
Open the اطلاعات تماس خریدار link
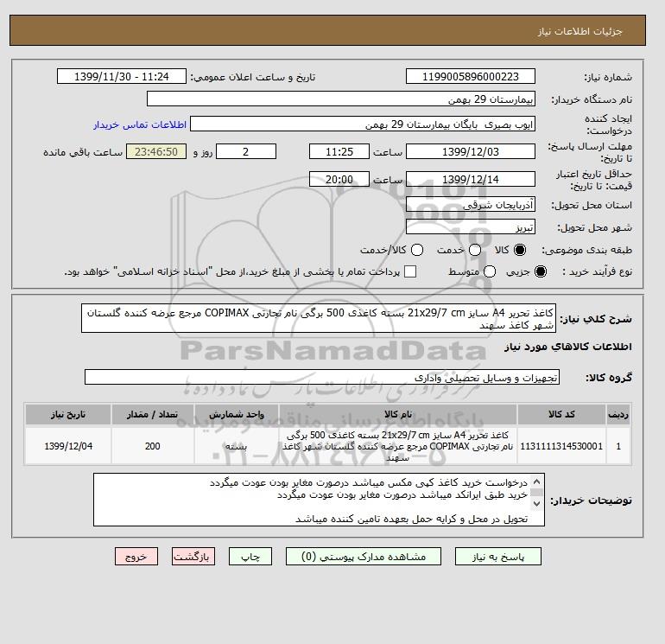click(x=140, y=124)
